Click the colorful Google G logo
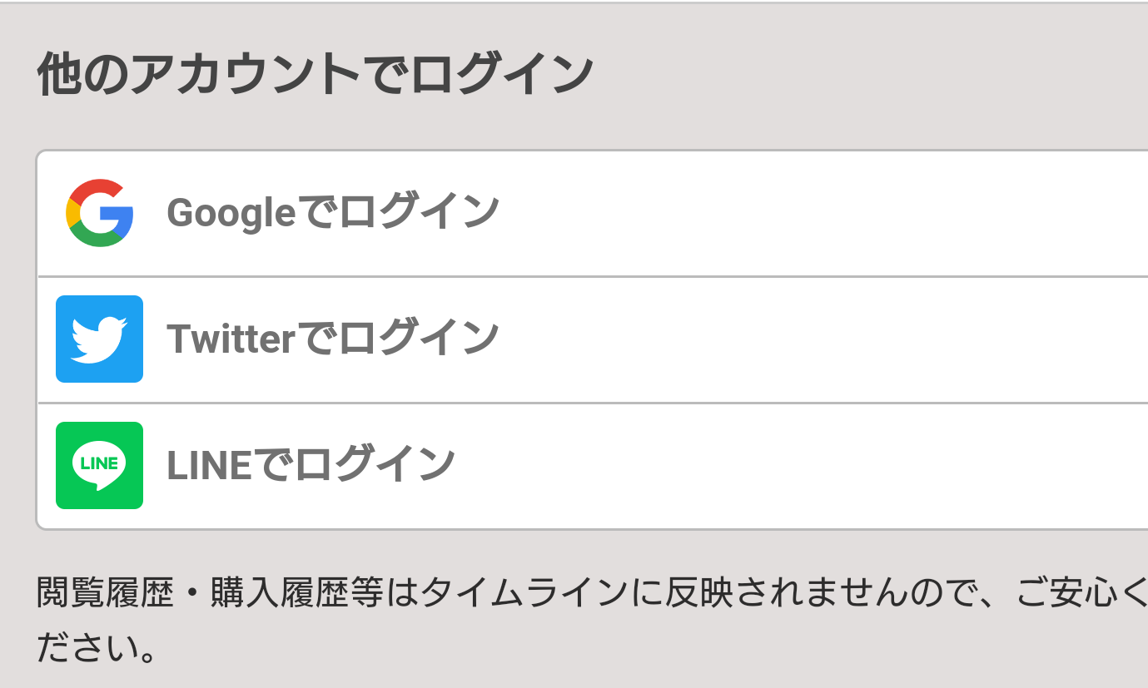The height and width of the screenshot is (688, 1148). point(99,213)
